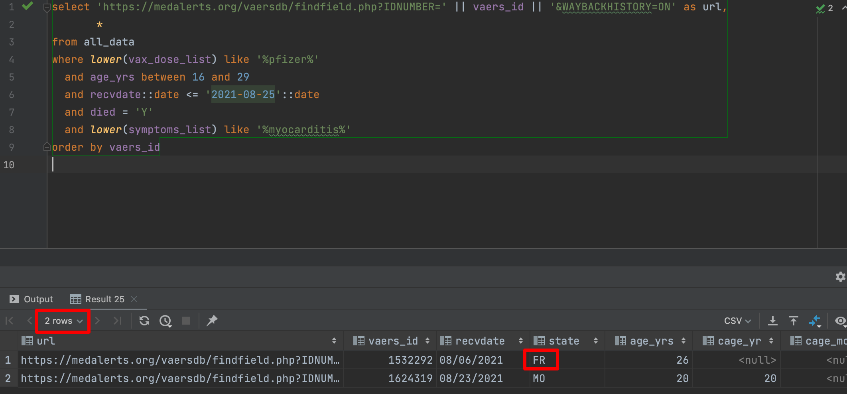This screenshot has height=394, width=847.
Task: Go to next page of results
Action: point(97,321)
